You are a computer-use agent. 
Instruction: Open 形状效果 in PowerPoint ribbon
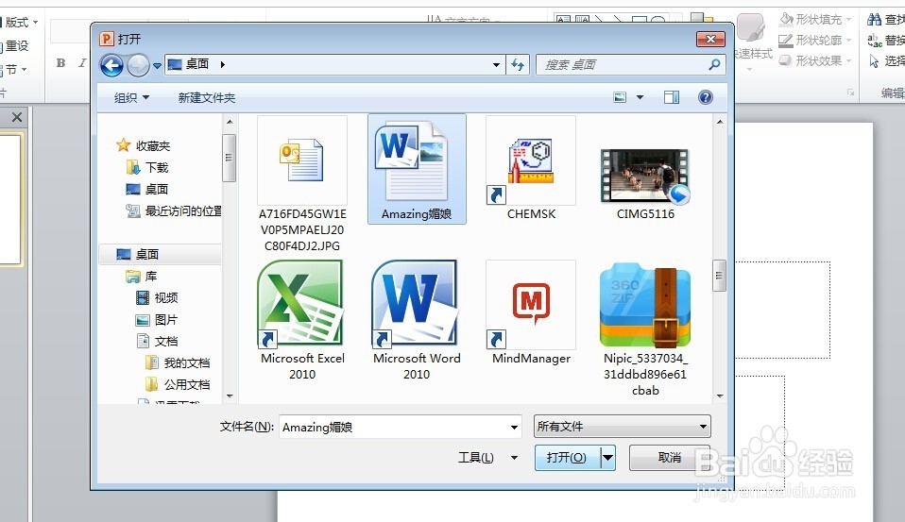tap(815, 60)
